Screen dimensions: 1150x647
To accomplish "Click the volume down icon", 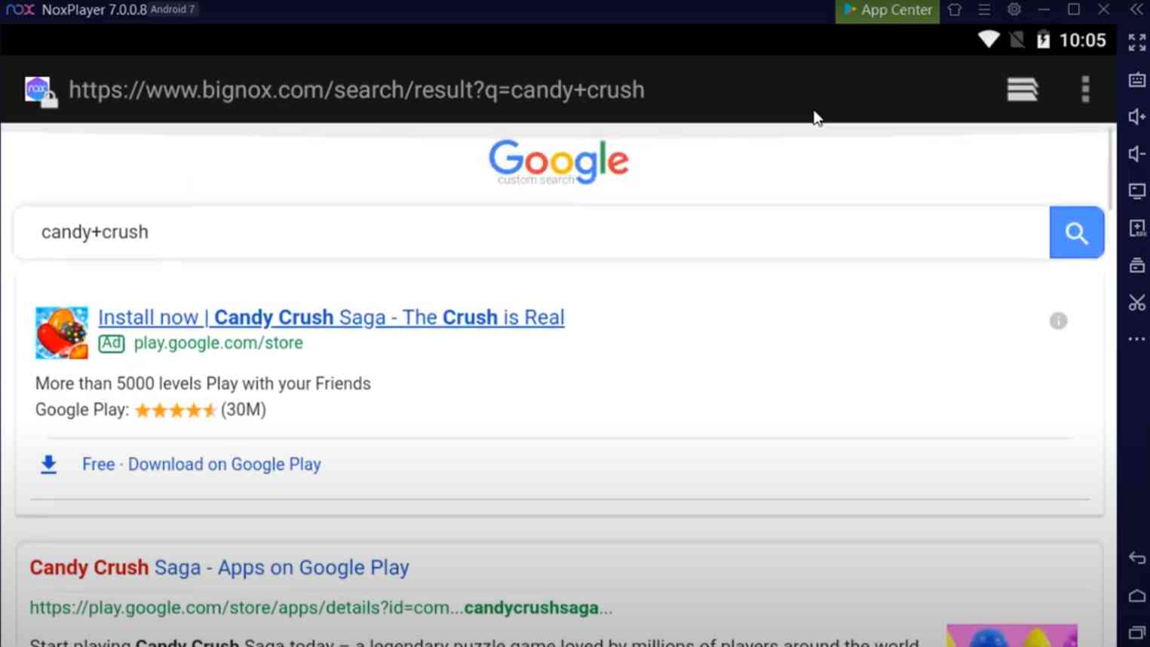I will (1136, 154).
